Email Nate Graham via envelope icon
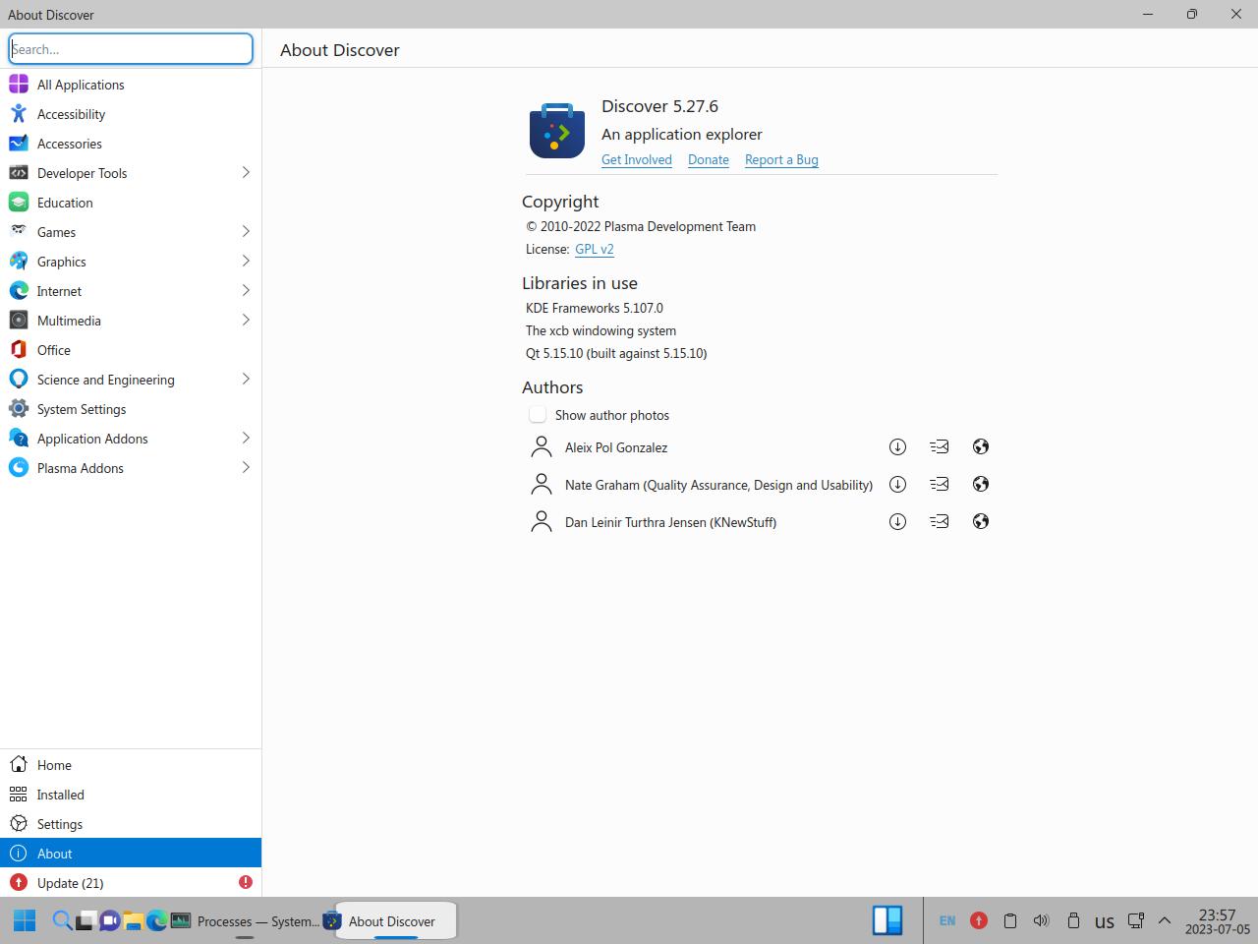This screenshot has height=944, width=1258. pos(940,485)
